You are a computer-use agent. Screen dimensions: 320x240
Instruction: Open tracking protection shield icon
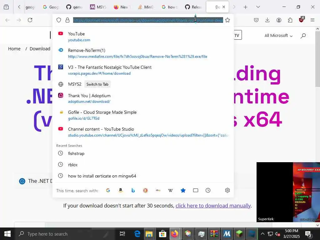click(x=59, y=20)
